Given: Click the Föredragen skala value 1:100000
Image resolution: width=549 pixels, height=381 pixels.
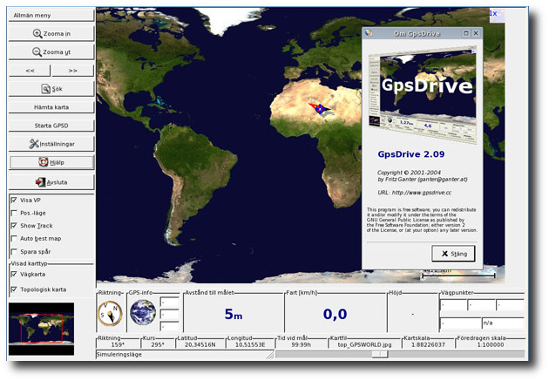Looking at the screenshot, I should [x=491, y=344].
